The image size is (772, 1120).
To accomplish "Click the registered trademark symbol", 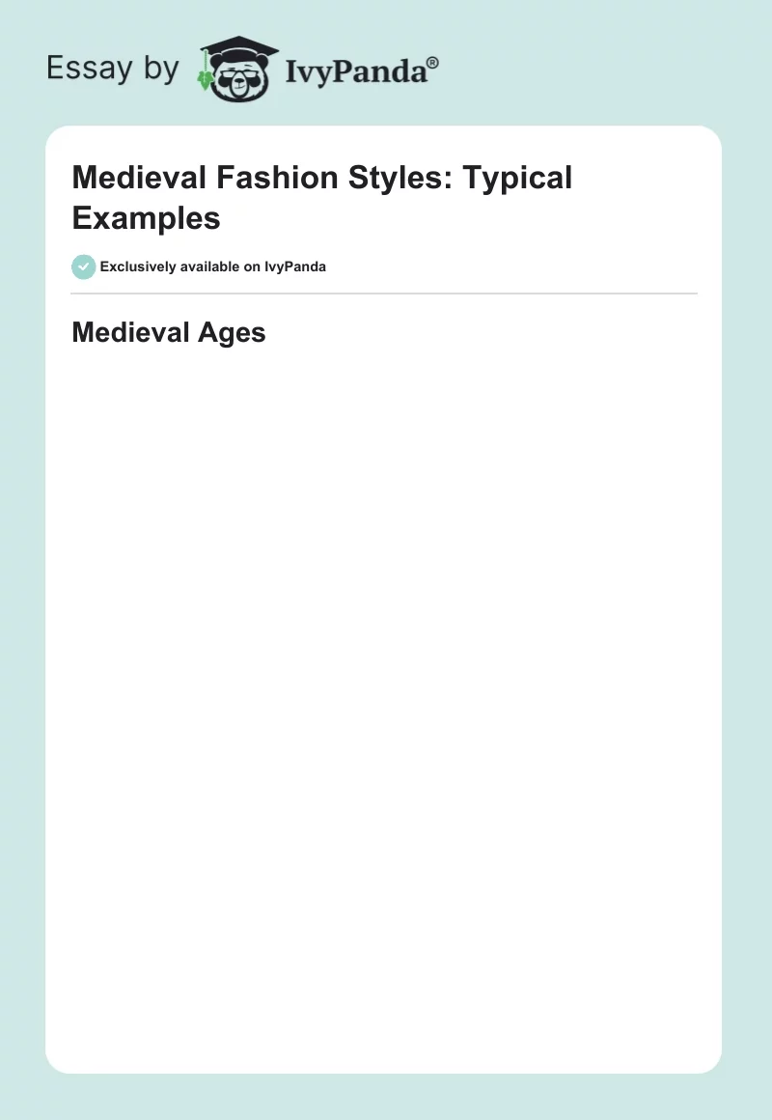I will coord(432,63).
